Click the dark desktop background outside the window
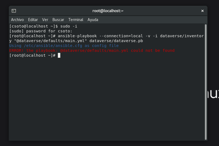219x146 pixels. pyautogui.click(x=213, y=40)
